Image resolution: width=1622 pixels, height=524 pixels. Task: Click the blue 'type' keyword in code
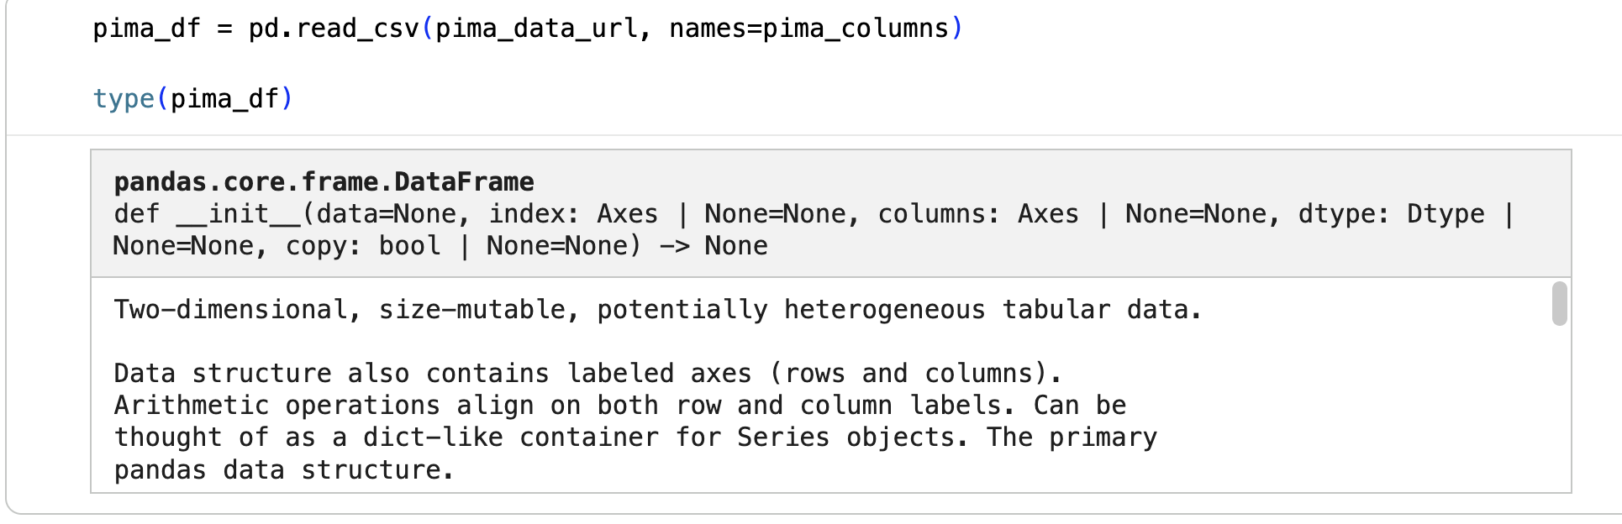click(x=124, y=99)
